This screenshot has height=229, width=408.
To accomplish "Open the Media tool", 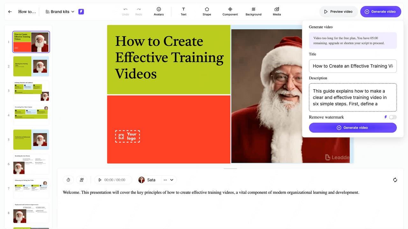I will coord(277,11).
